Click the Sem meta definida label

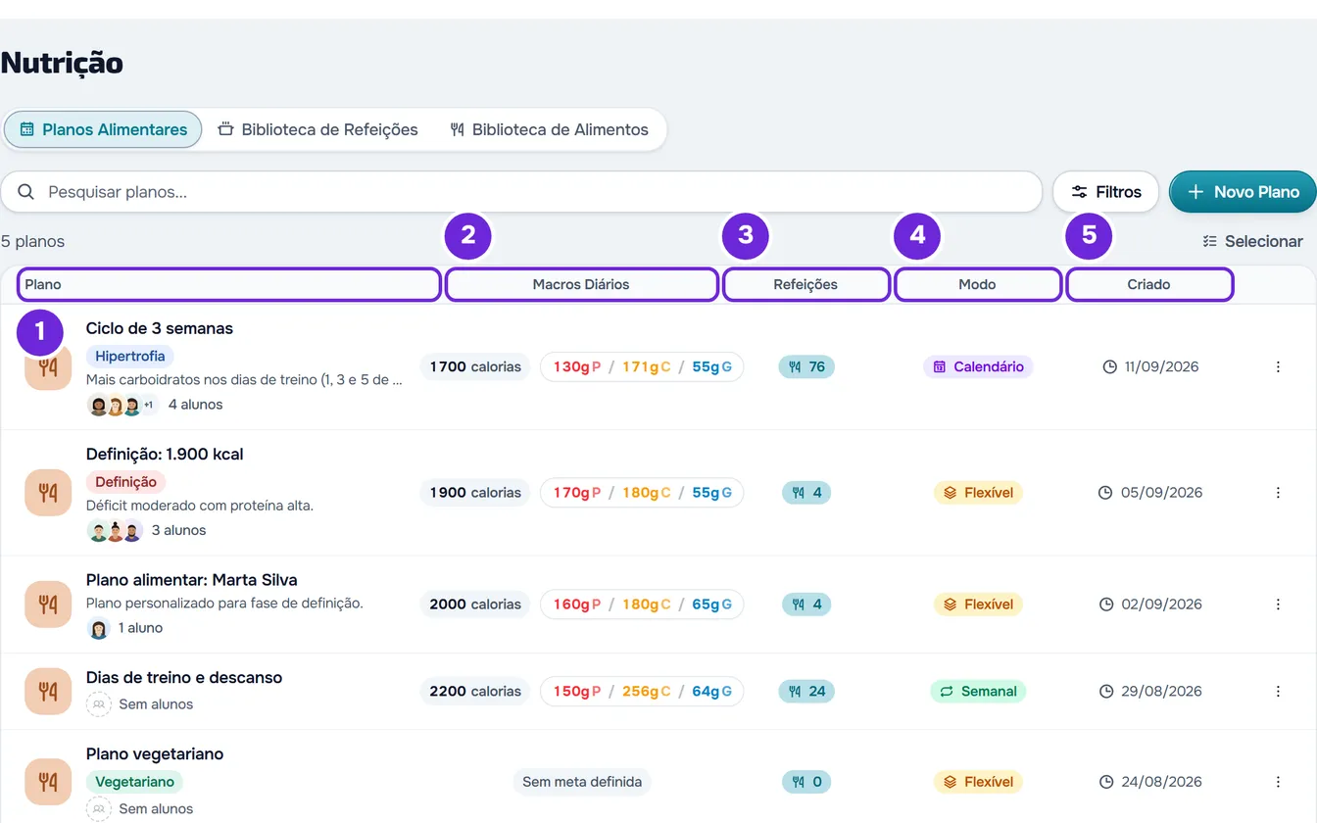(582, 781)
